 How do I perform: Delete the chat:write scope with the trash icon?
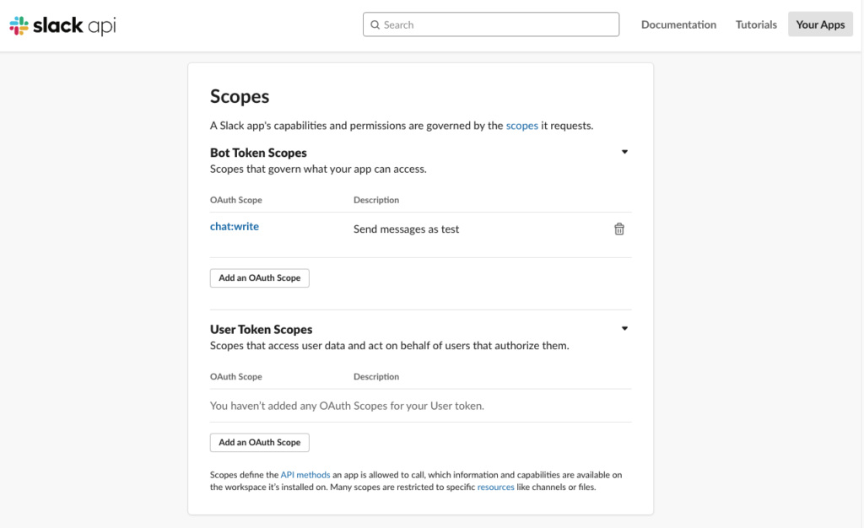(x=619, y=229)
